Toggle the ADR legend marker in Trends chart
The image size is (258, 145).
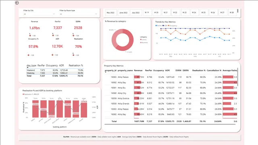[x=163, y=26]
